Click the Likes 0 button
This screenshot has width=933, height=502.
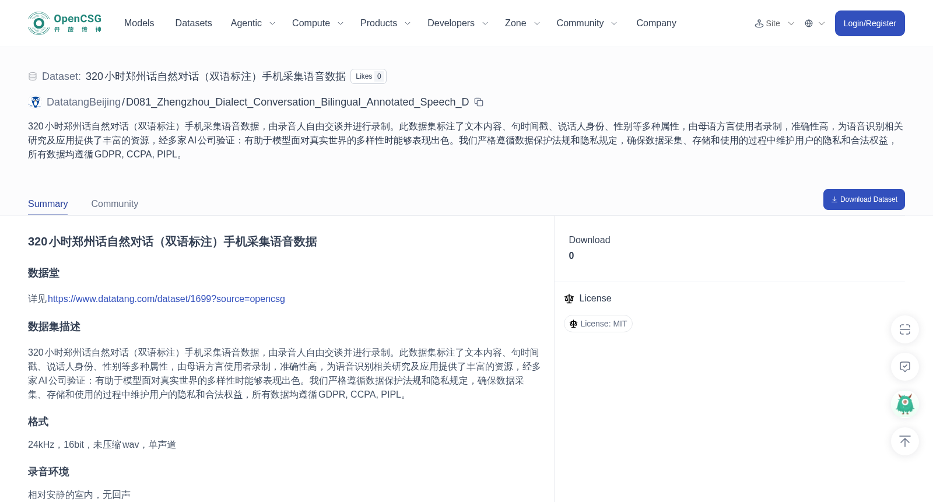pyautogui.click(x=369, y=76)
